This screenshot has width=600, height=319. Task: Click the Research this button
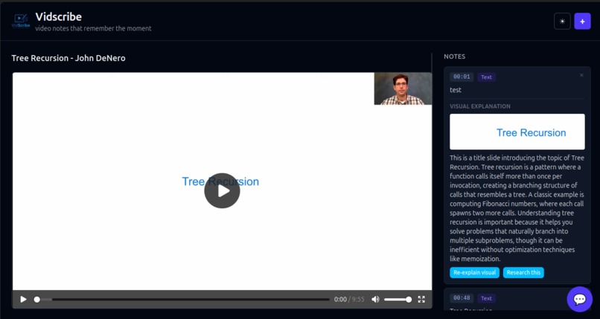tap(523, 272)
